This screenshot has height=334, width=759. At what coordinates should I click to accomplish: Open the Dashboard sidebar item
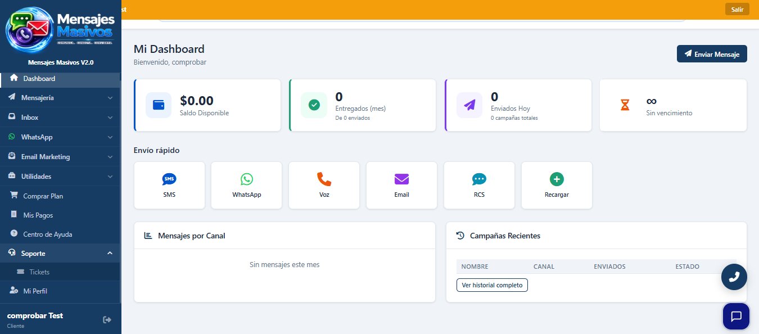click(60, 78)
